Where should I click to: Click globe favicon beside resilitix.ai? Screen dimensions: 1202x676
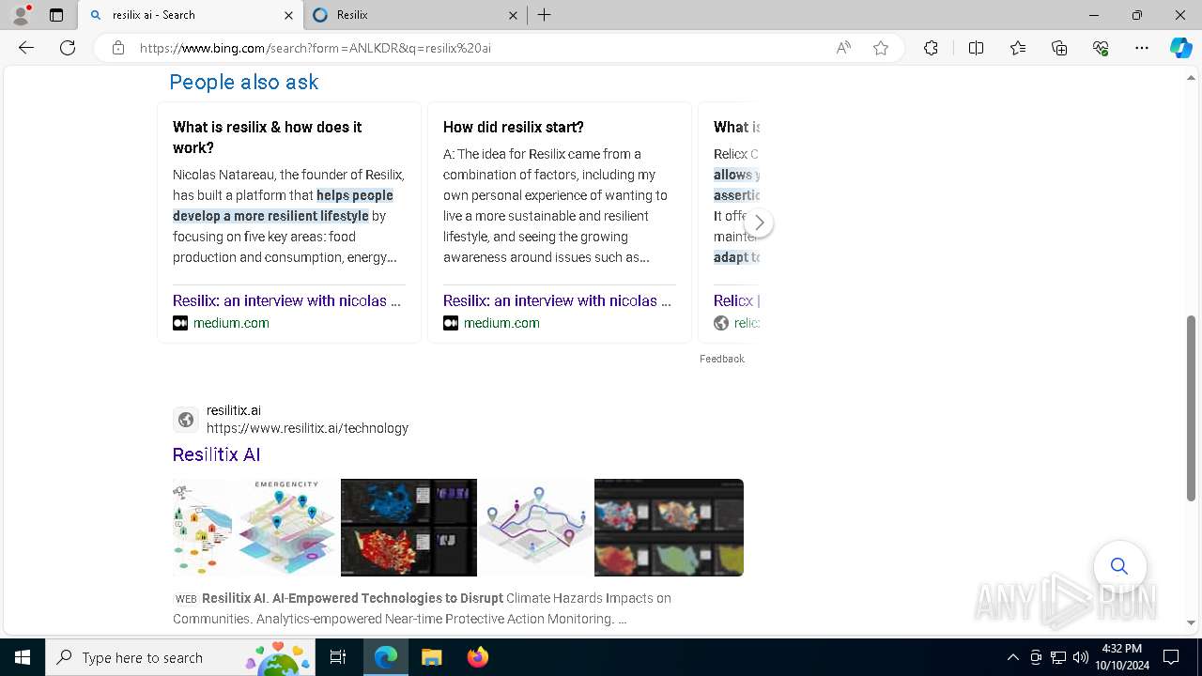[x=186, y=420]
